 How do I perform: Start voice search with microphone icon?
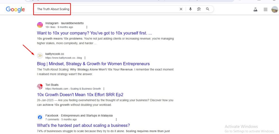[190, 9]
